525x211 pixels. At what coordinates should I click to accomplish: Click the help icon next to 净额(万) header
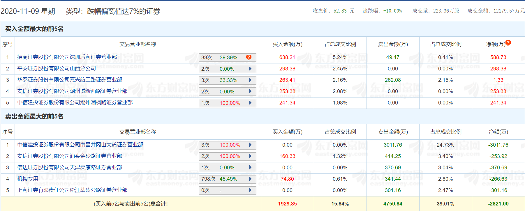pos(508,43)
